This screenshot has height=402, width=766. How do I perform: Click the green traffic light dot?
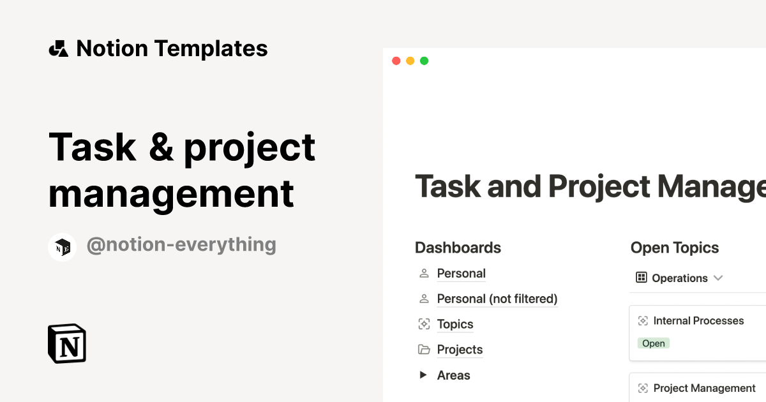pyautogui.click(x=424, y=61)
